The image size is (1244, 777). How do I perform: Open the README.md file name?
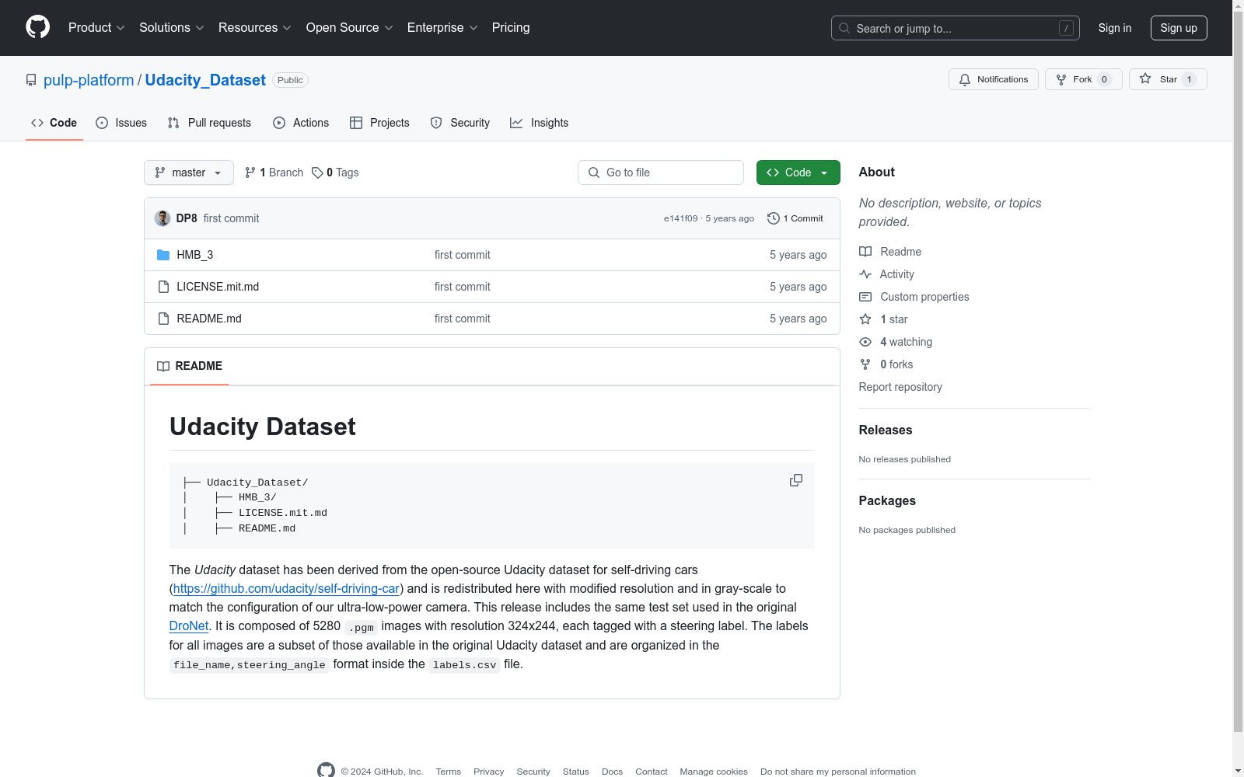point(209,319)
